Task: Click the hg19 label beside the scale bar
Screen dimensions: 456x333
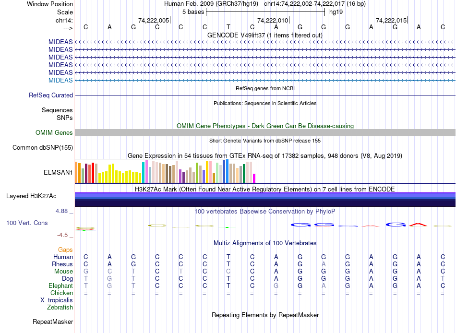Action: tap(336, 12)
